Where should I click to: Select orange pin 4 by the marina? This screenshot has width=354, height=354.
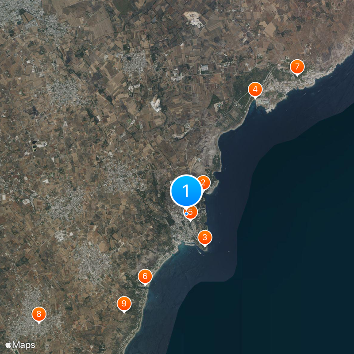click(x=254, y=90)
